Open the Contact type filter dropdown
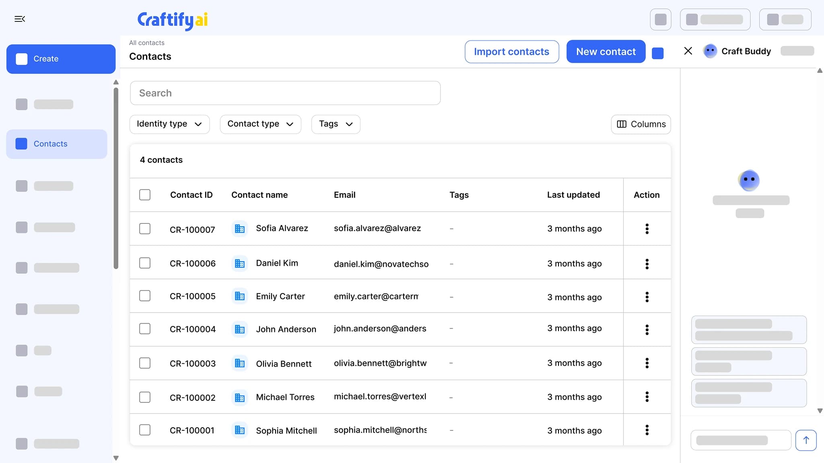The image size is (824, 463). (260, 124)
